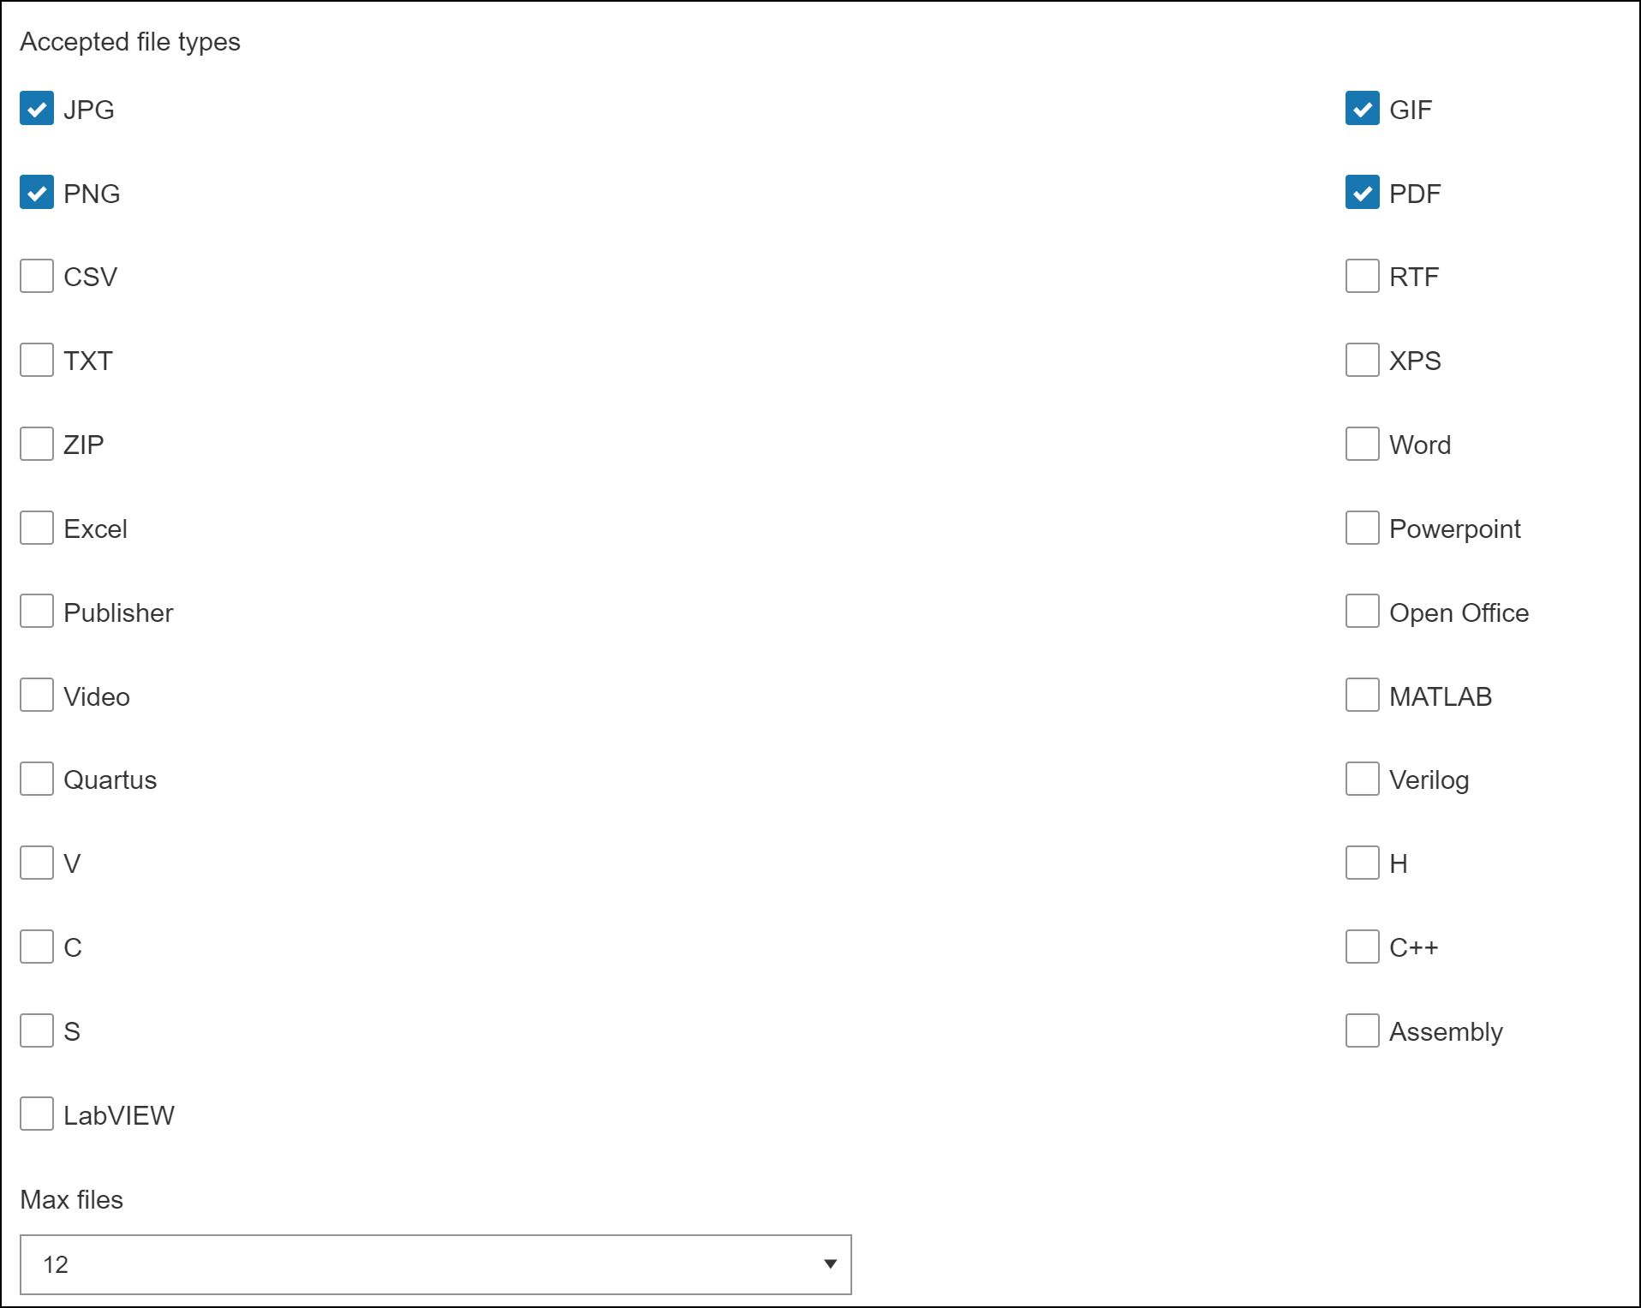Uncheck the JPG file type checkbox
1641x1308 pixels.
pyautogui.click(x=37, y=109)
